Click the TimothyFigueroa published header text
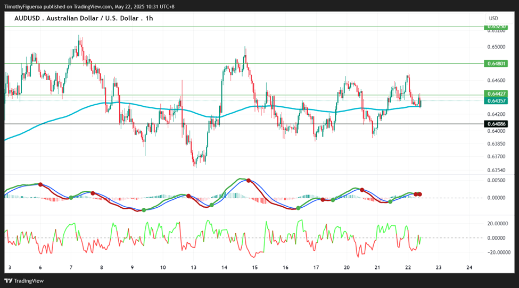 pyautogui.click(x=89, y=6)
